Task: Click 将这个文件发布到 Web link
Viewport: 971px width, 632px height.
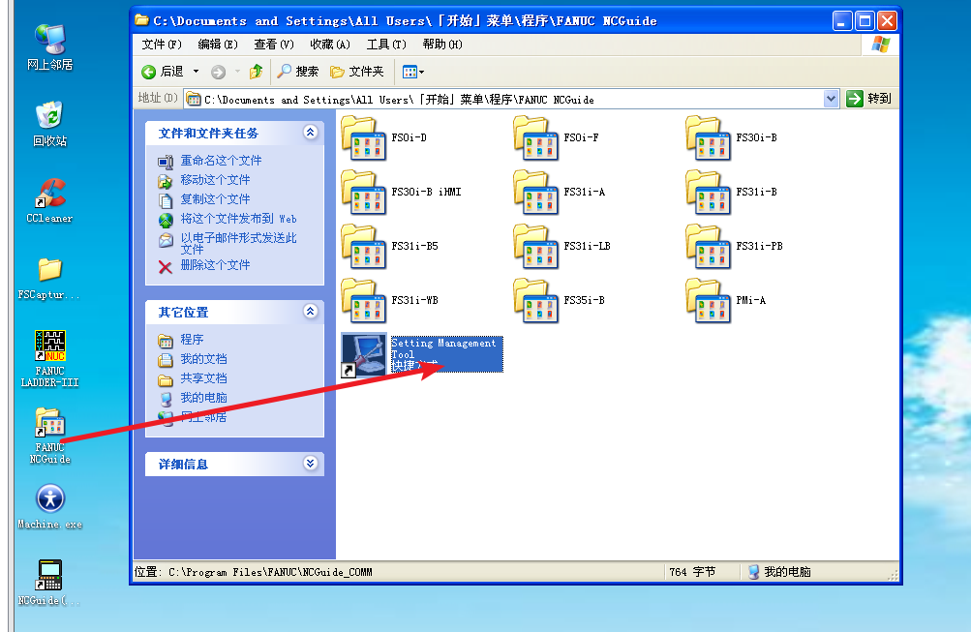Action: pos(238,219)
